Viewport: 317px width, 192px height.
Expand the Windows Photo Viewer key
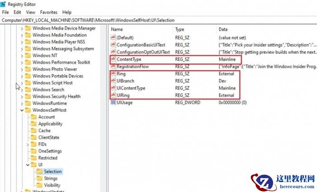click(x=22, y=70)
